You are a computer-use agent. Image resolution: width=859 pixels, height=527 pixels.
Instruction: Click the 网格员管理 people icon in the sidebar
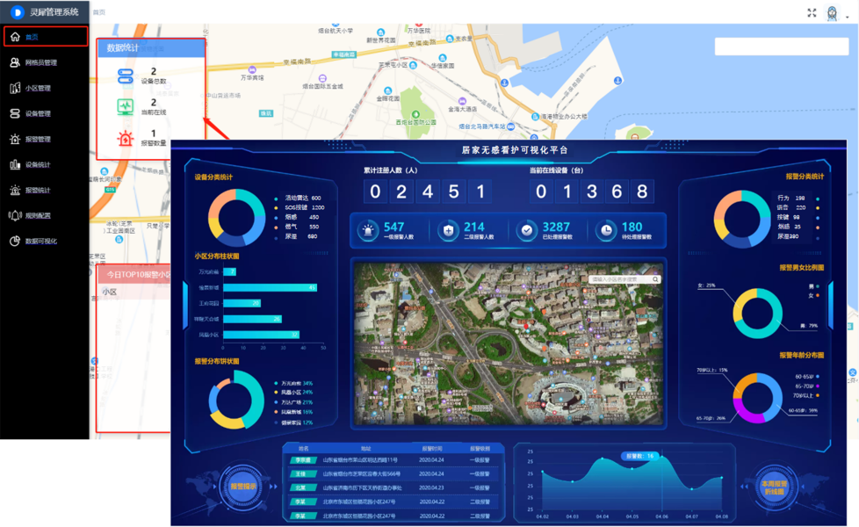pyautogui.click(x=15, y=62)
